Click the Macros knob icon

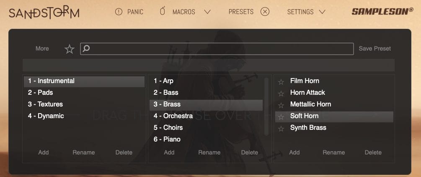tap(163, 12)
